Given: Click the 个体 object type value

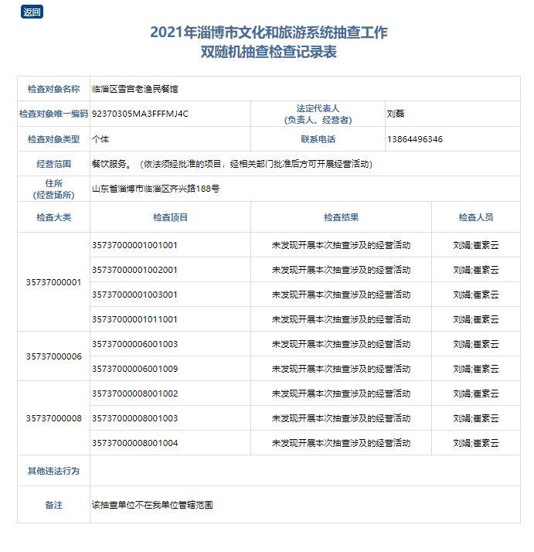Looking at the screenshot, I should point(100,139).
